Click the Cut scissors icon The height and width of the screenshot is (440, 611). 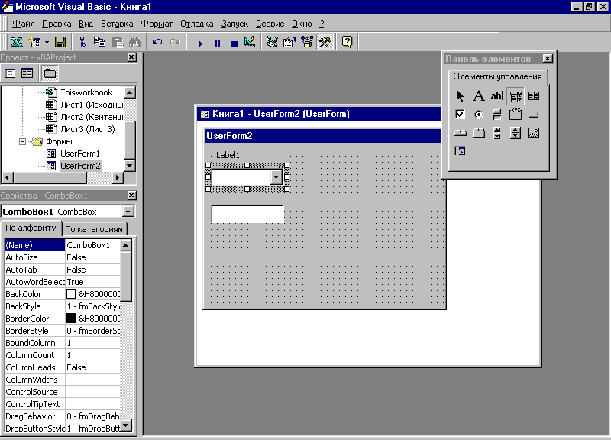pyautogui.click(x=82, y=42)
